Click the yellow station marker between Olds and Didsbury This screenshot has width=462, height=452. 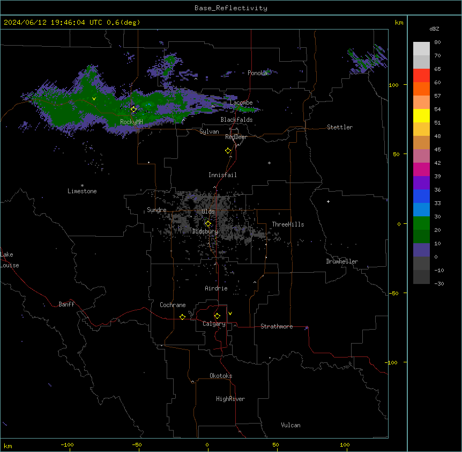(x=208, y=224)
